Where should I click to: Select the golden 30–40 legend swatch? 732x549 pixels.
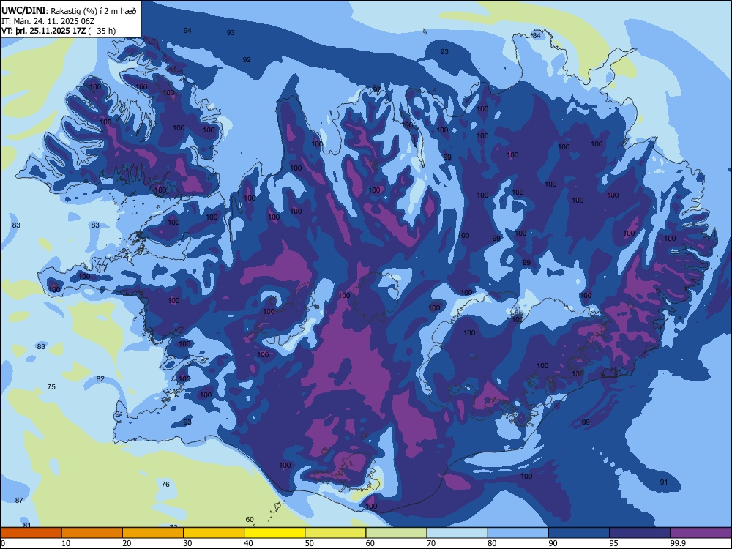[214, 533]
